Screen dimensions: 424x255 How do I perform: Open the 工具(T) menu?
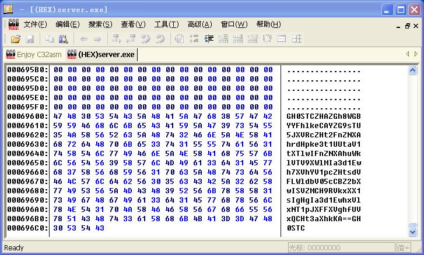pos(167,24)
